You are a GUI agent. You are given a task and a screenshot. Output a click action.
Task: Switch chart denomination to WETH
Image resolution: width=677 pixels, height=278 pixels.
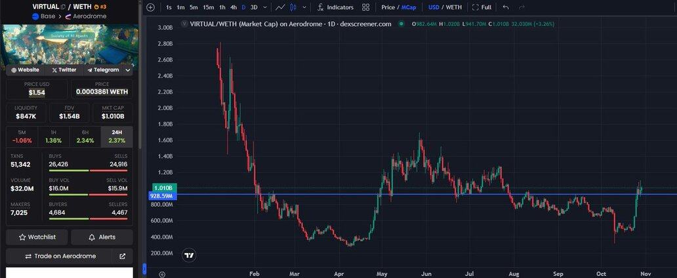tap(454, 7)
